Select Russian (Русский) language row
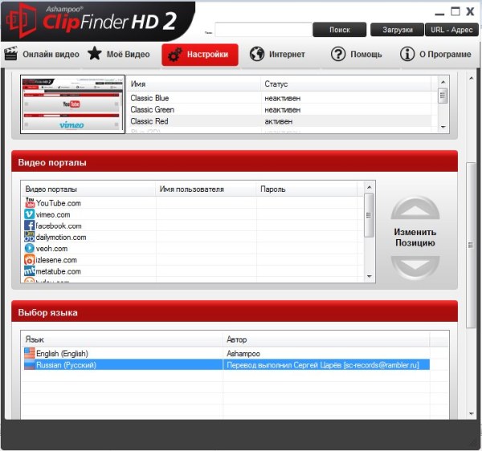The width and height of the screenshot is (482, 451). point(227,364)
